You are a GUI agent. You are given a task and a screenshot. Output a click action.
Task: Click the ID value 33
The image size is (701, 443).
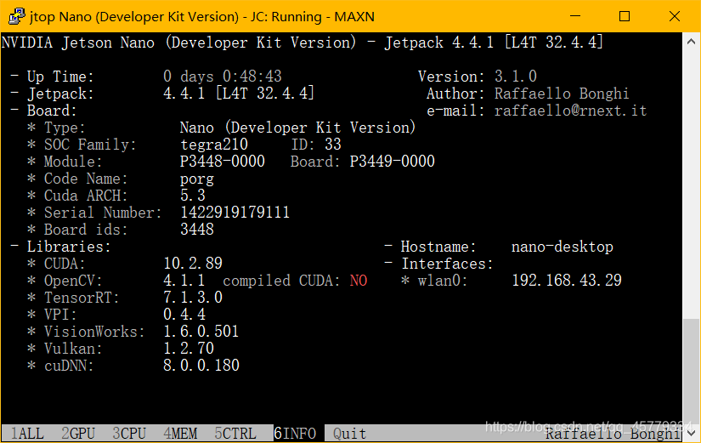coord(333,145)
